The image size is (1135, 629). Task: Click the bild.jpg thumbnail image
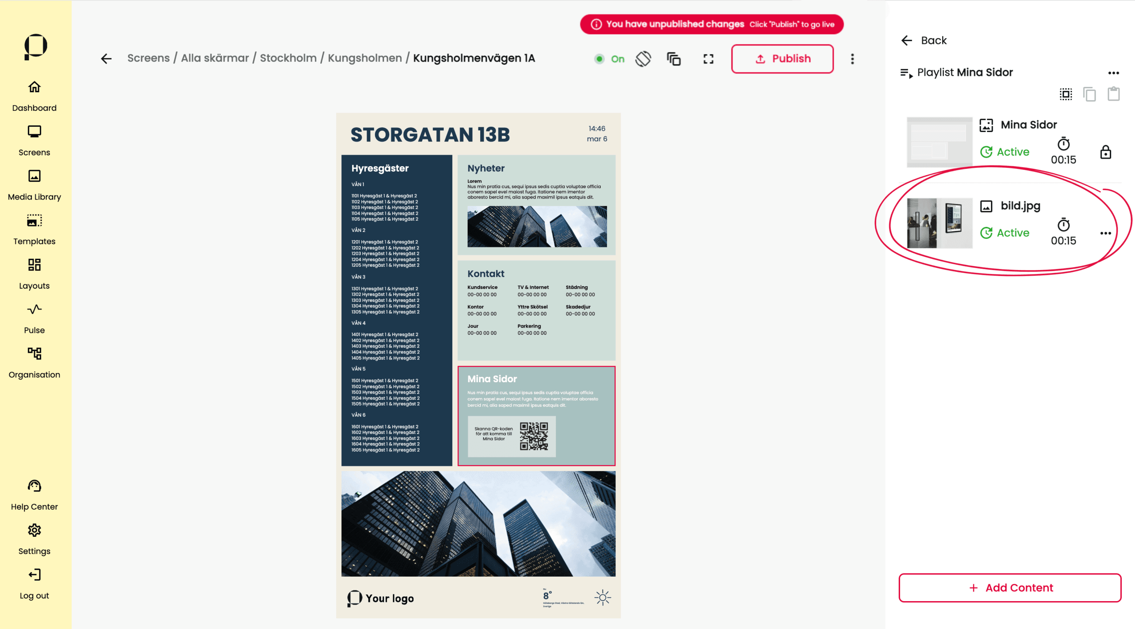pyautogui.click(x=939, y=223)
